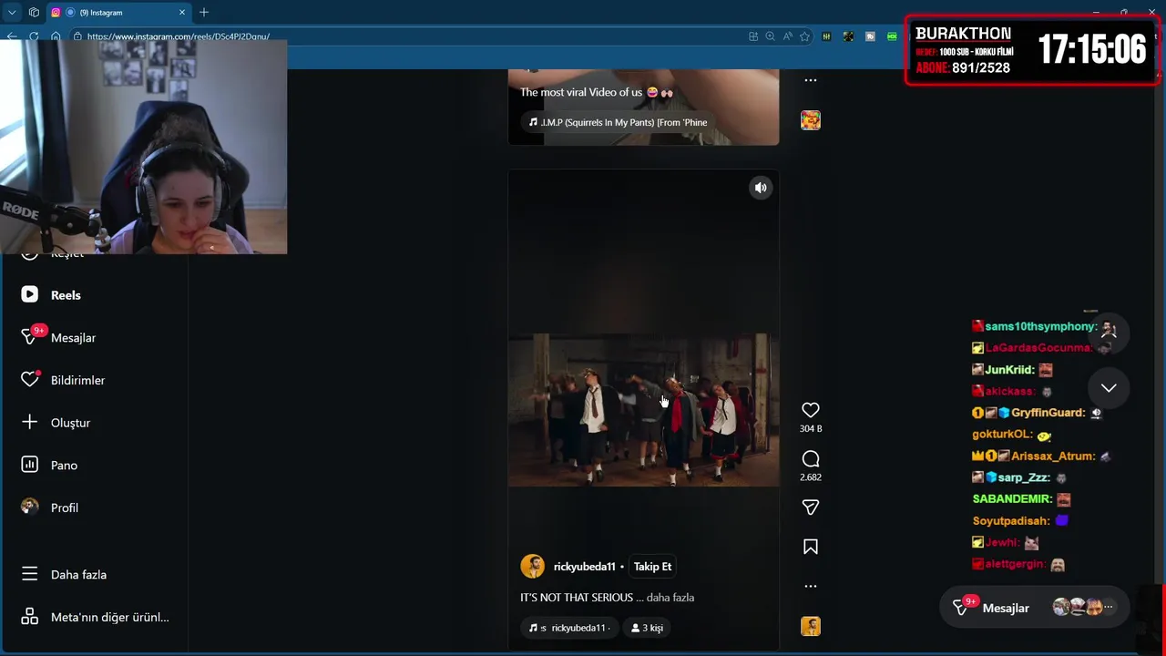Image resolution: width=1166 pixels, height=656 pixels.
Task: Like the rickyubeda11 reel with heart icon
Action: 810,410
